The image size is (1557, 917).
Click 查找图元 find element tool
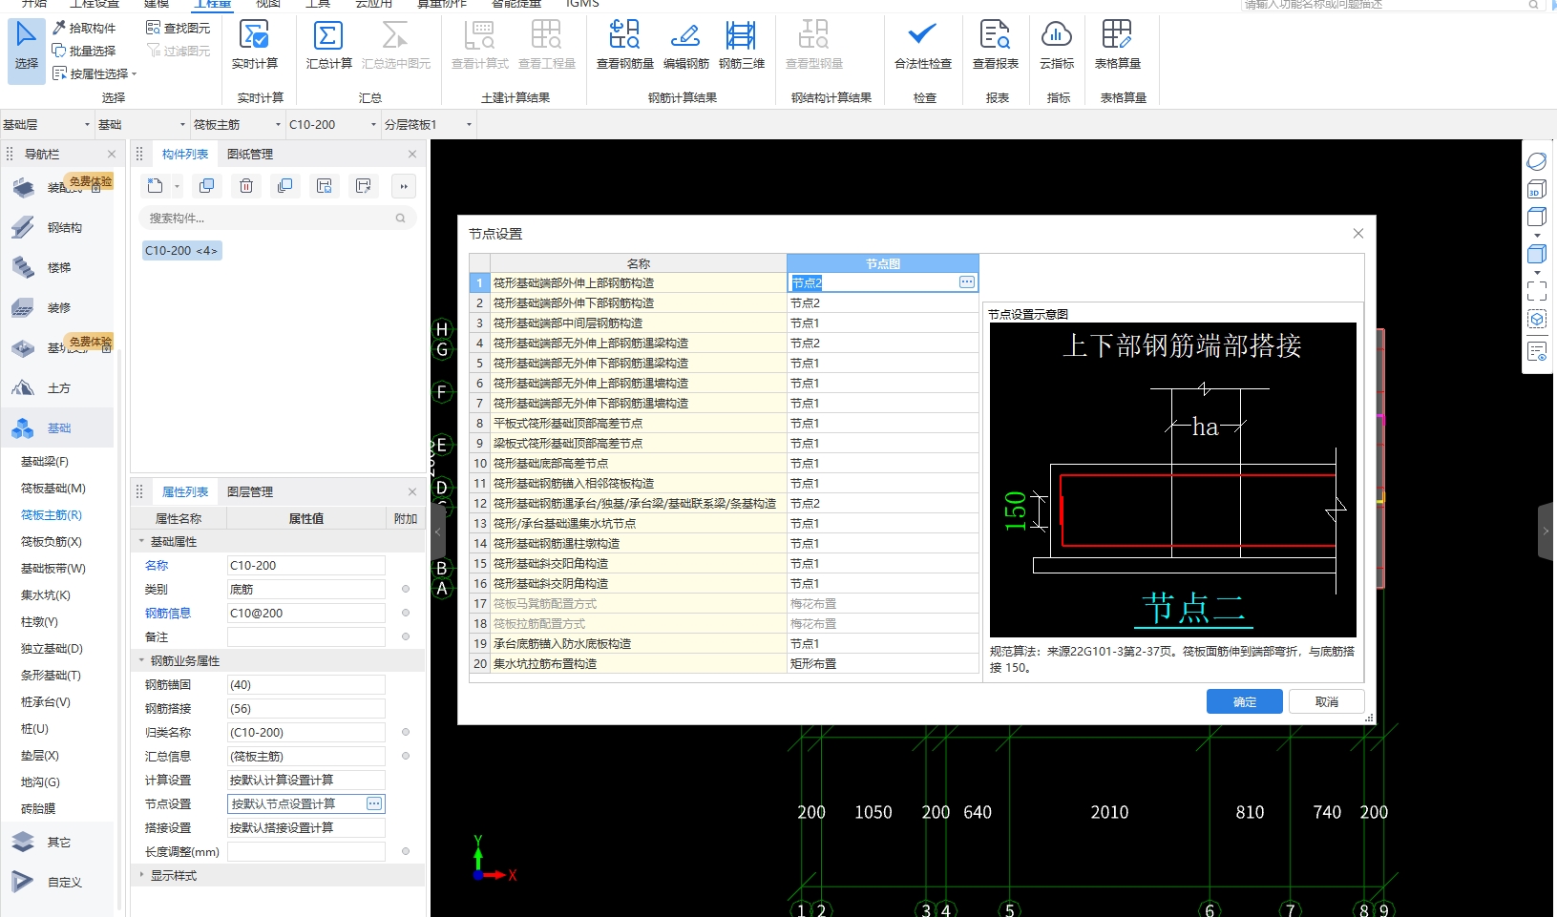pos(179,28)
